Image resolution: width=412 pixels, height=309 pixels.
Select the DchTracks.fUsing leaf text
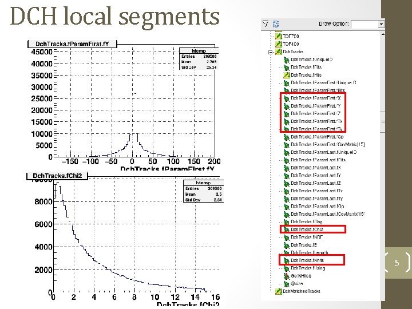pos(308,268)
